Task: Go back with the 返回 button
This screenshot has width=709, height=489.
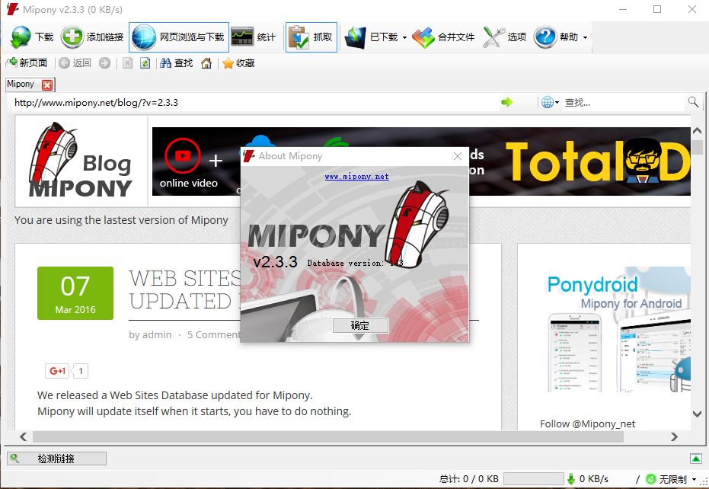Action: [x=75, y=63]
